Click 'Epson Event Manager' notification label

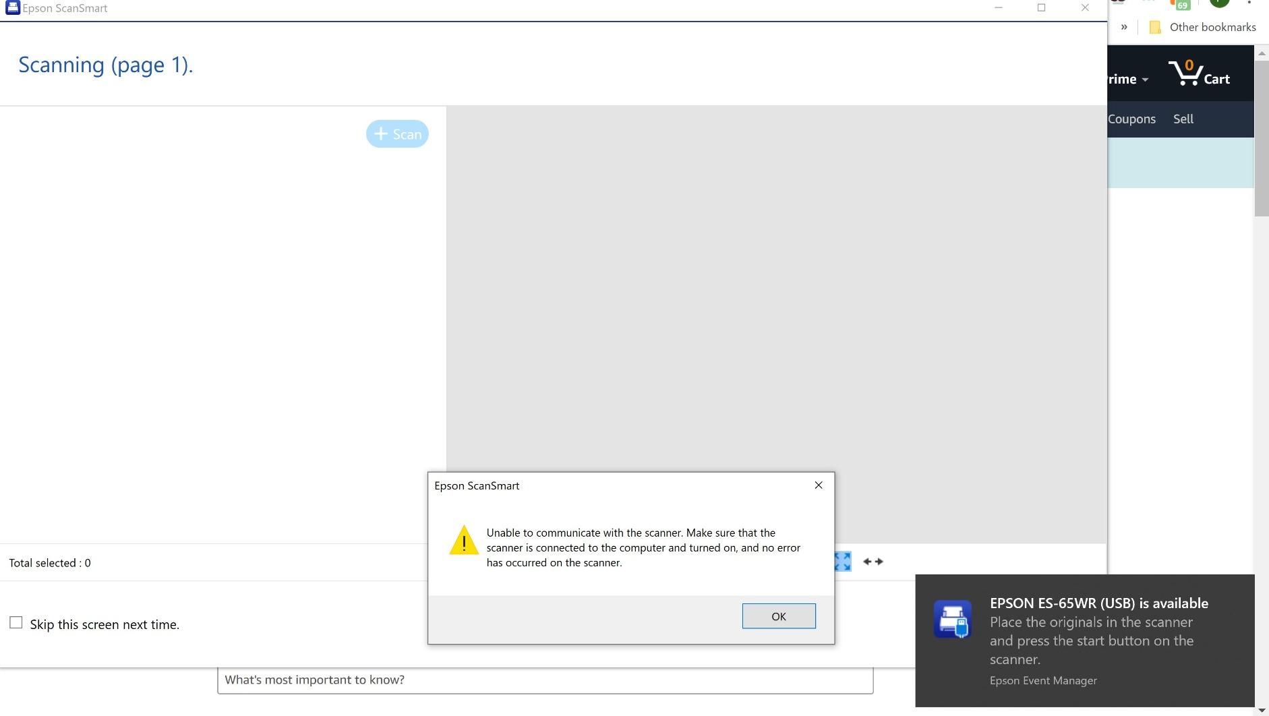tap(1043, 681)
